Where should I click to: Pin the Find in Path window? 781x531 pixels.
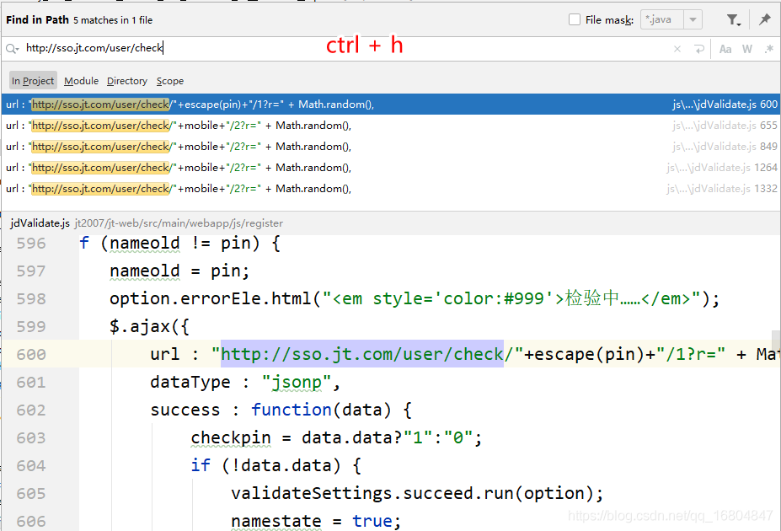coord(764,19)
